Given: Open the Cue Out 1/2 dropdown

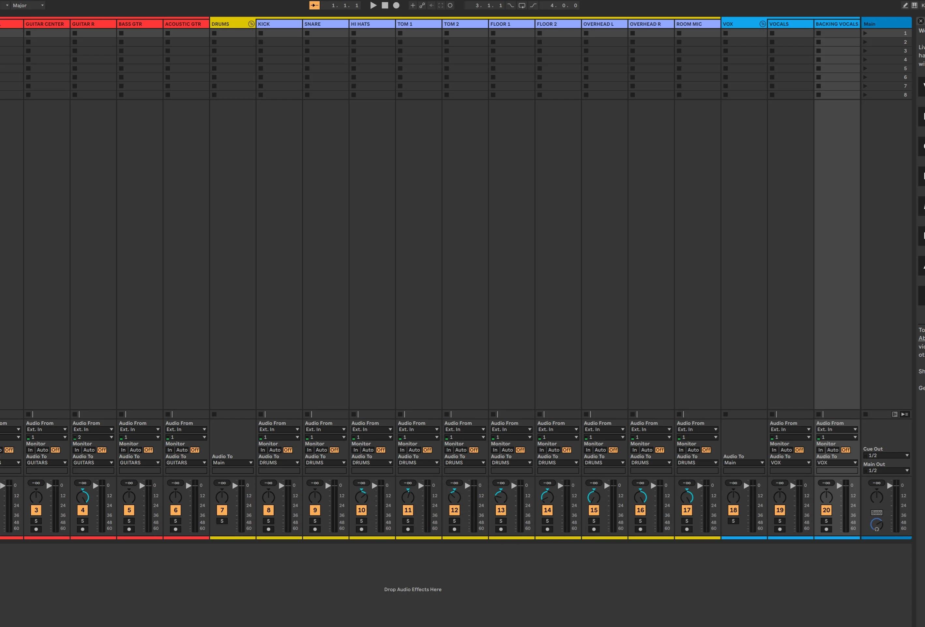Looking at the screenshot, I should (887, 455).
